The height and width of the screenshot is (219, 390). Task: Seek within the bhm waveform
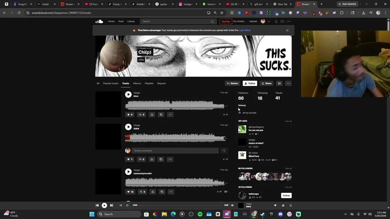click(x=175, y=106)
